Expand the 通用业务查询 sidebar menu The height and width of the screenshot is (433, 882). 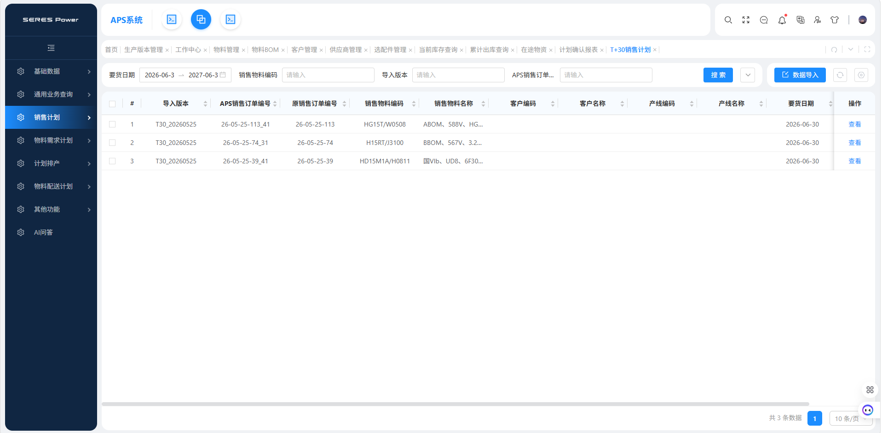[51, 94]
